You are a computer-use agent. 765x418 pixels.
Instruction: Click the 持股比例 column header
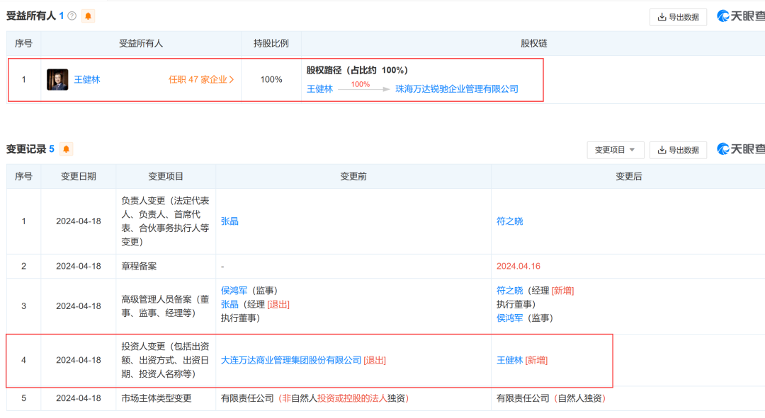point(271,43)
